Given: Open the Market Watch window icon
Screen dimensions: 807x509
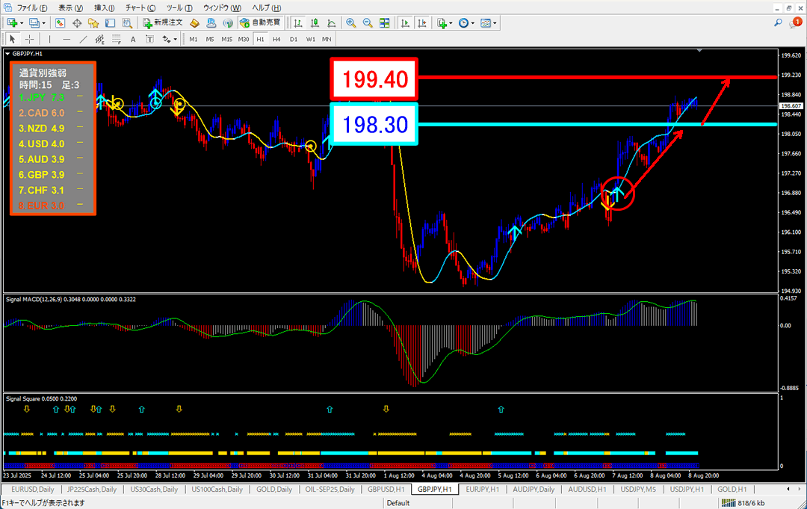Looking at the screenshot, I should [61, 23].
